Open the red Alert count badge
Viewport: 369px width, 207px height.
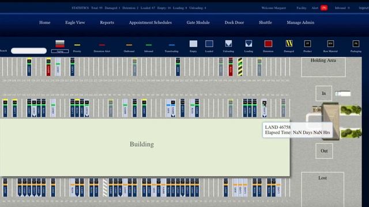coord(324,8)
